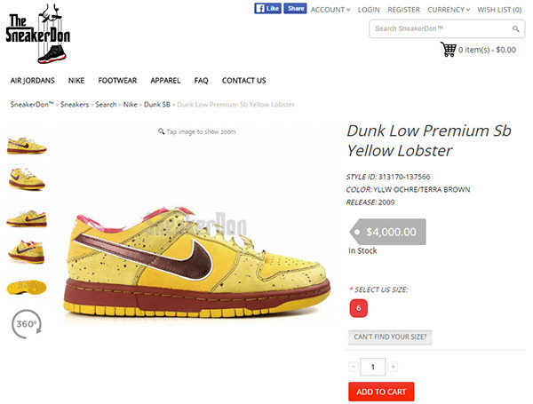Click Add to Cart button

[x=381, y=392]
